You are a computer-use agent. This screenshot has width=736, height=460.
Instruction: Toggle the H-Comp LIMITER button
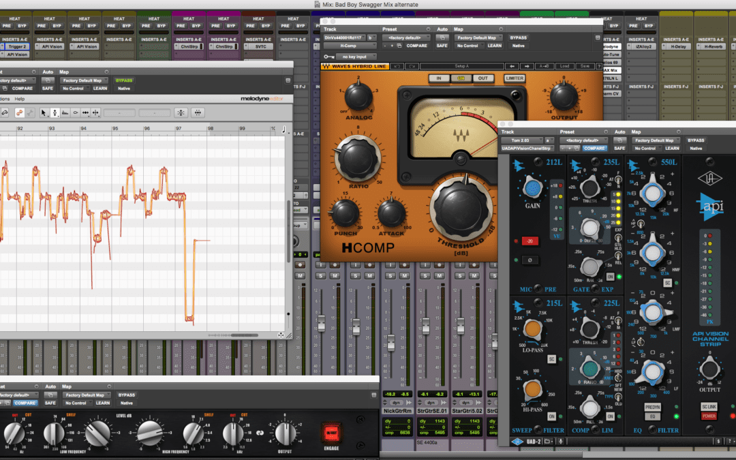tap(515, 78)
